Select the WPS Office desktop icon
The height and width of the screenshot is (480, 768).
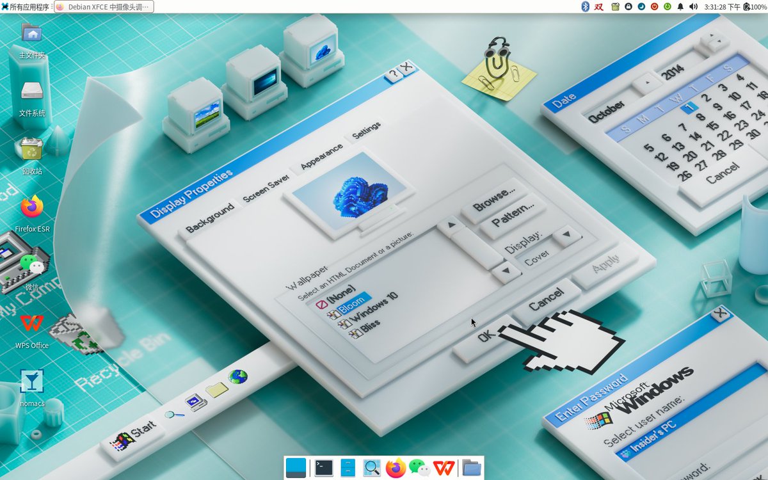[x=32, y=331]
